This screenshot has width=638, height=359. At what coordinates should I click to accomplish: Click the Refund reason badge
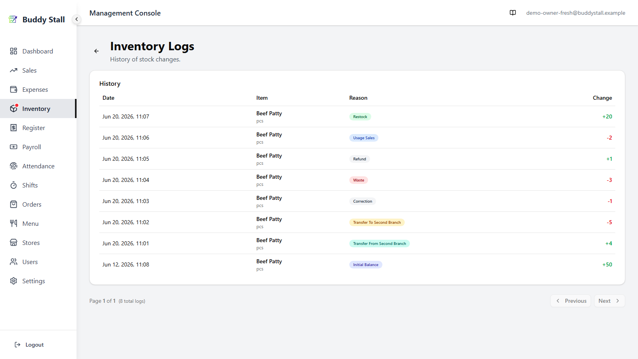(359, 159)
